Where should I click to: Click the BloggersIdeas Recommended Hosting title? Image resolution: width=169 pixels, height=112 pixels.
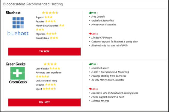pos(33,4)
